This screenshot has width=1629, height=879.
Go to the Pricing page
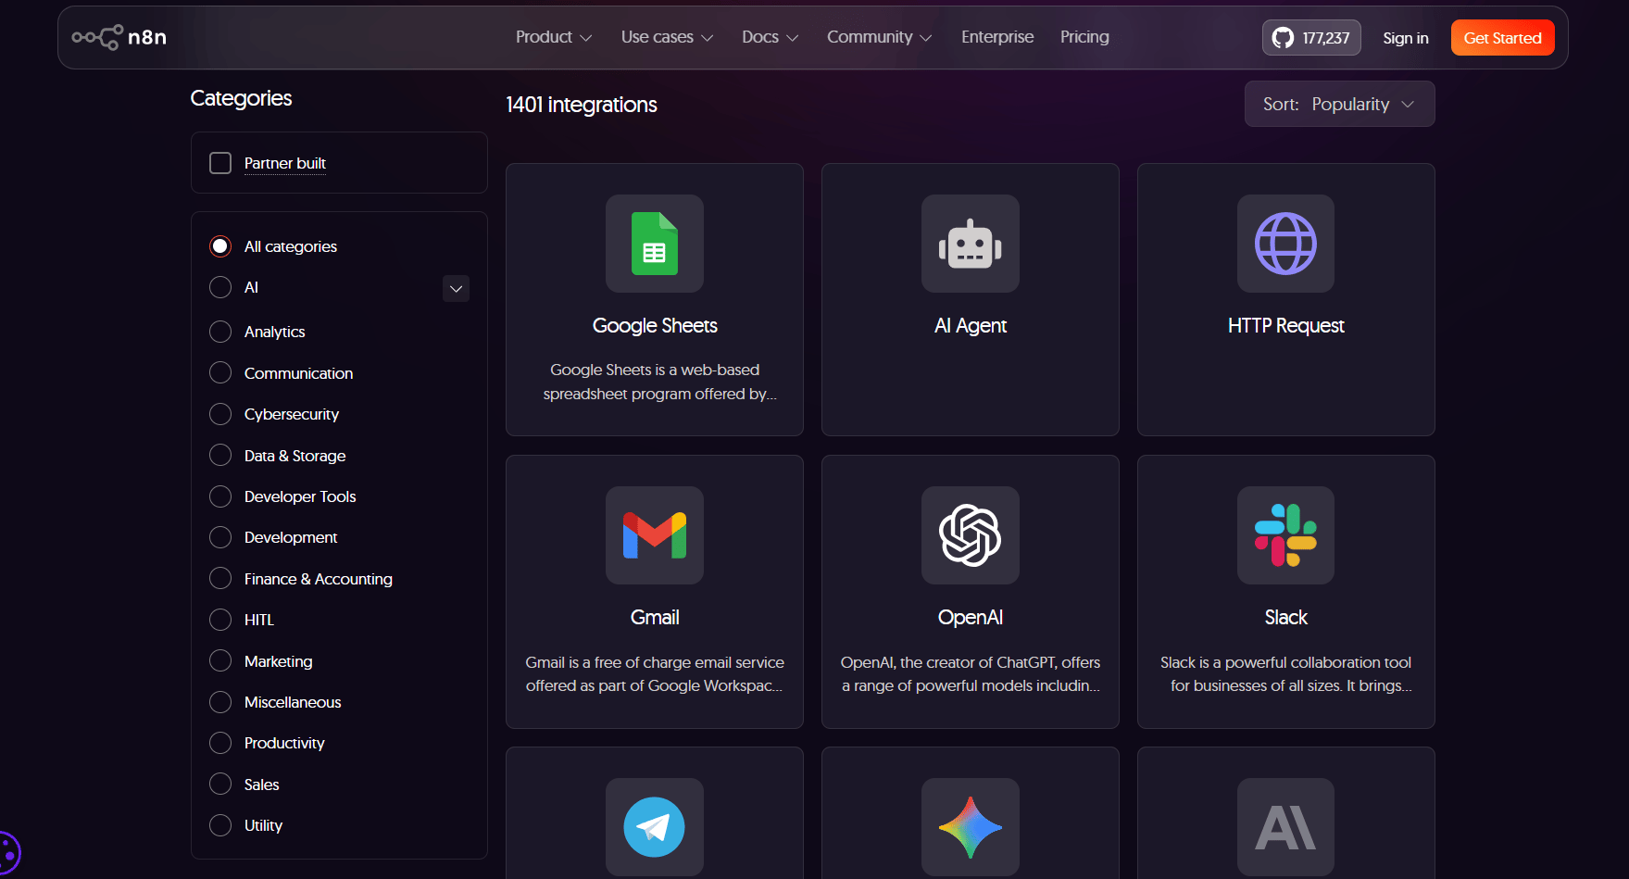point(1084,37)
